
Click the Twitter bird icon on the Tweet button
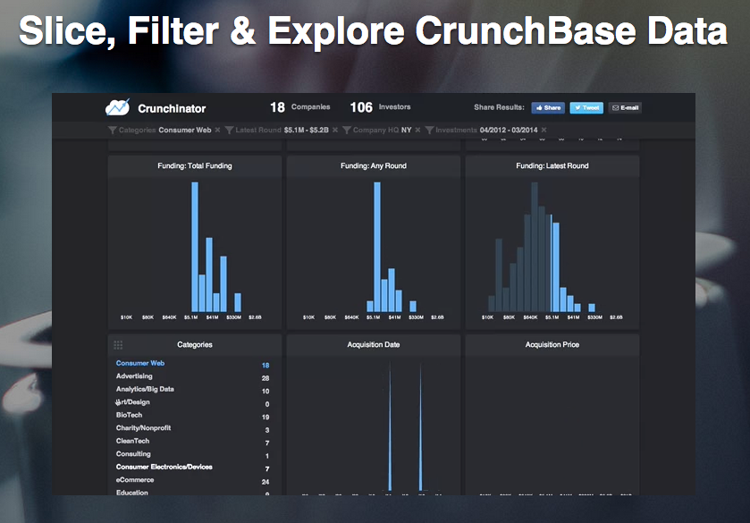point(577,107)
